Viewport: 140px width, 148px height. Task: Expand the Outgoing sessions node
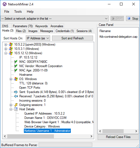(x=11, y=105)
